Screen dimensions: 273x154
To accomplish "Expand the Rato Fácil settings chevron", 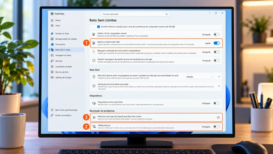I will 219,77.
